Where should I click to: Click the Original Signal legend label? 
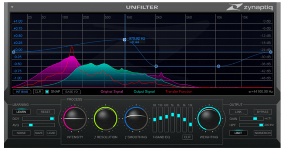click(x=112, y=92)
